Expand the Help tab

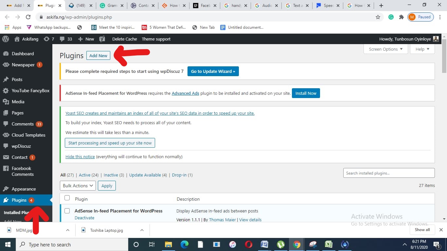click(x=422, y=49)
